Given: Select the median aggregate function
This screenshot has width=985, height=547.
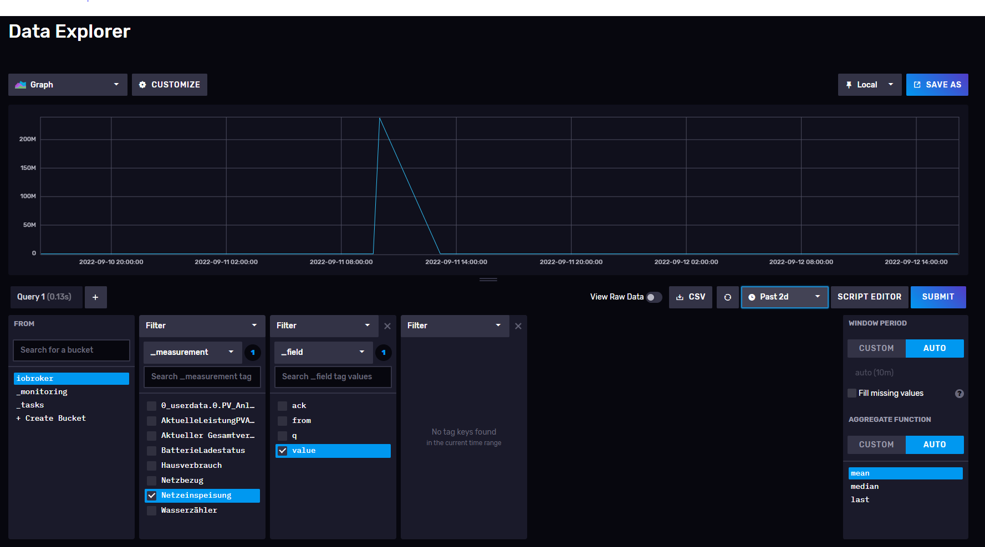Looking at the screenshot, I should (x=906, y=487).
